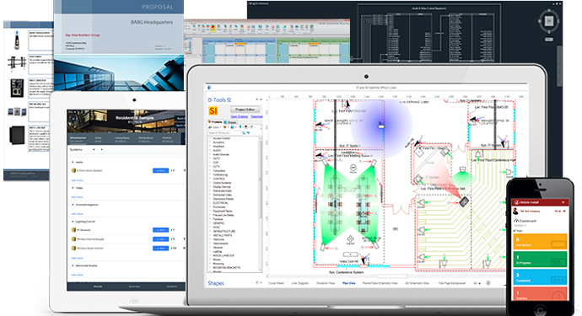The width and height of the screenshot is (582, 316).
Task: Select the Entry tab on tablet
Action: point(99,139)
